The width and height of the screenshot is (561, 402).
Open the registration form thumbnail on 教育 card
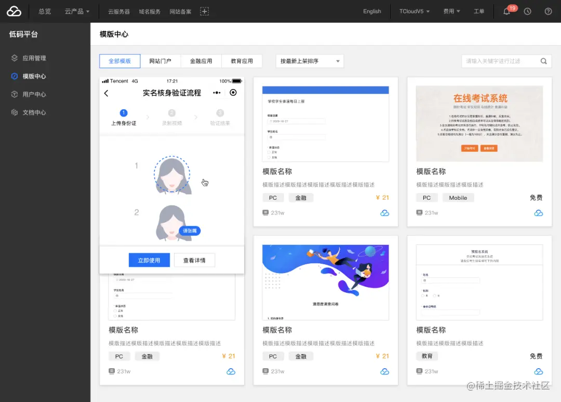[479, 282]
